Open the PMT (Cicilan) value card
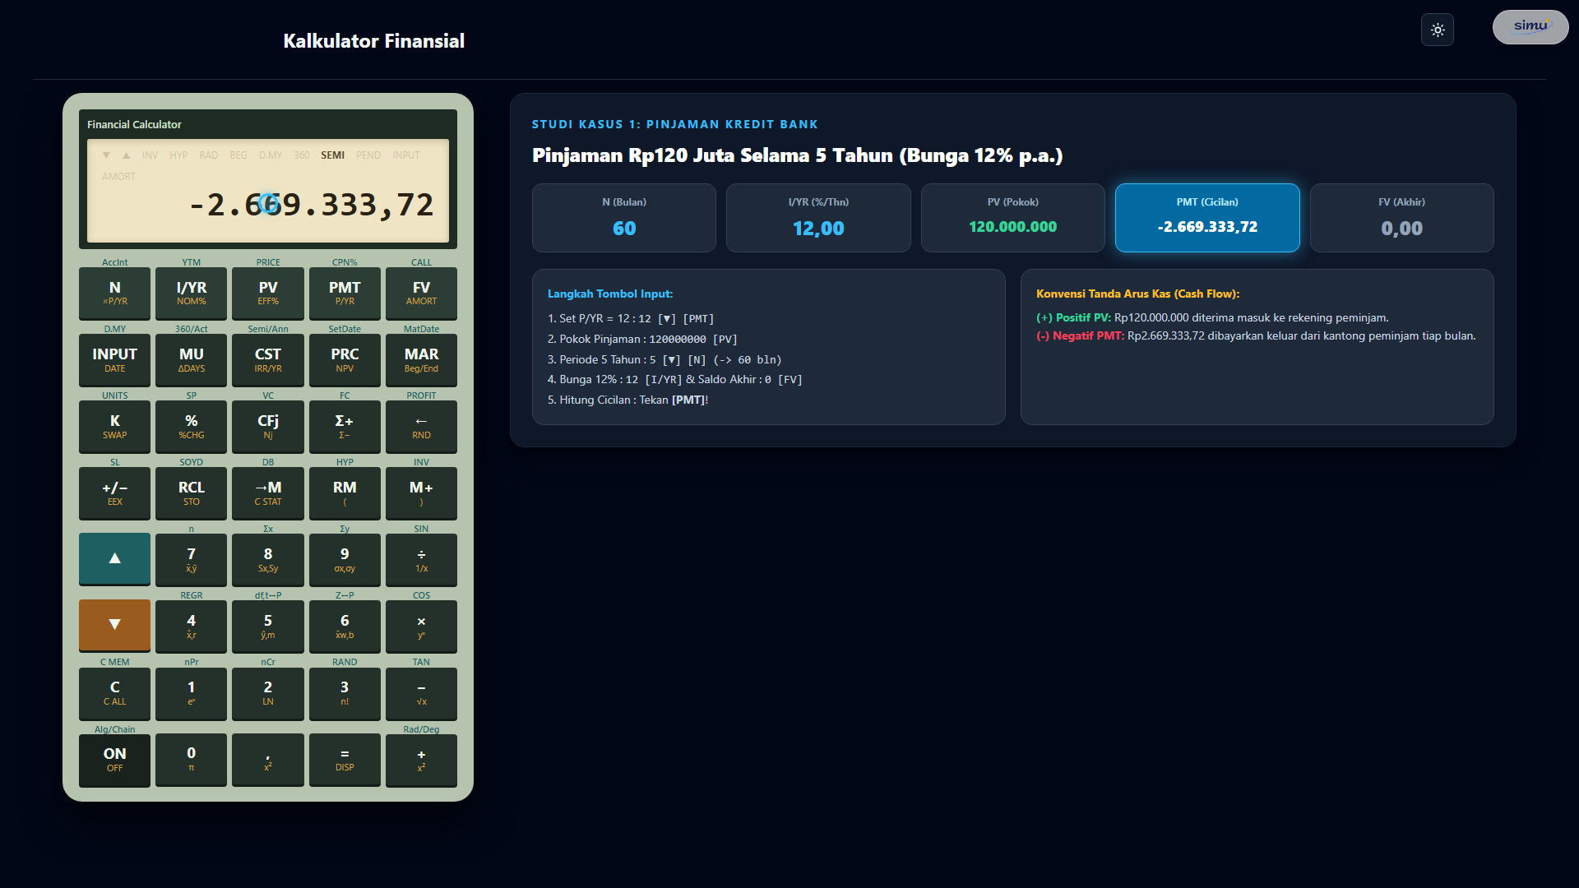This screenshot has height=888, width=1579. (x=1207, y=218)
